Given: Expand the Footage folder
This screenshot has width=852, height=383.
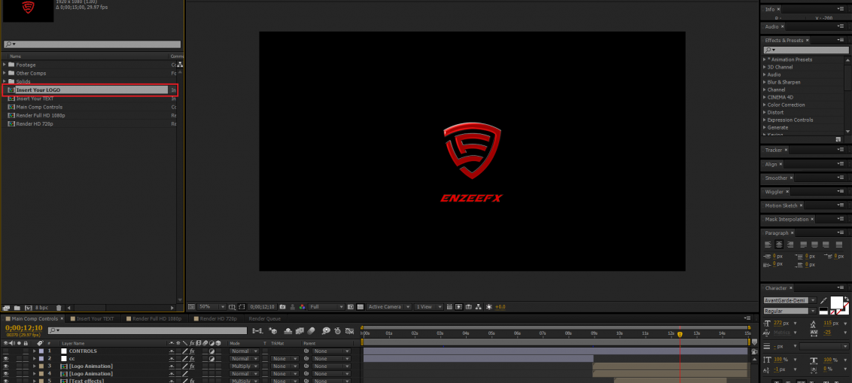Looking at the screenshot, I should [5, 65].
